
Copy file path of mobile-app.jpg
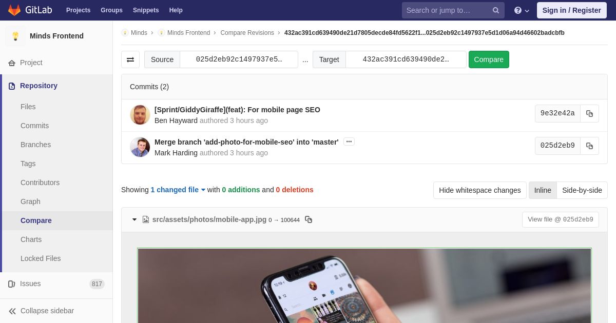[x=309, y=219]
